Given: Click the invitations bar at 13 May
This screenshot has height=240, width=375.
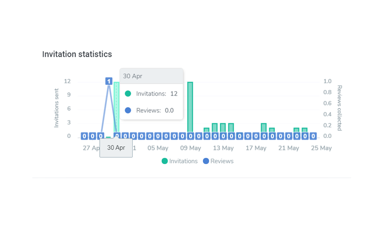Looking at the screenshot, I should tap(223, 127).
